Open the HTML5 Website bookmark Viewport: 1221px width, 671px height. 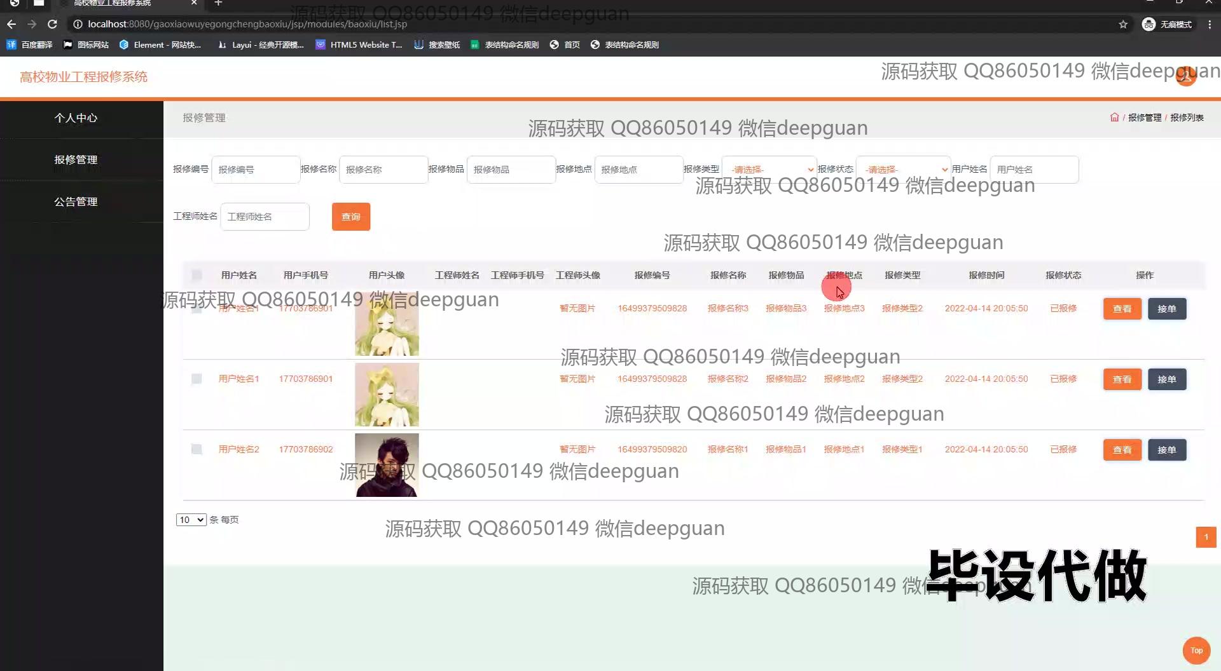pyautogui.click(x=359, y=44)
